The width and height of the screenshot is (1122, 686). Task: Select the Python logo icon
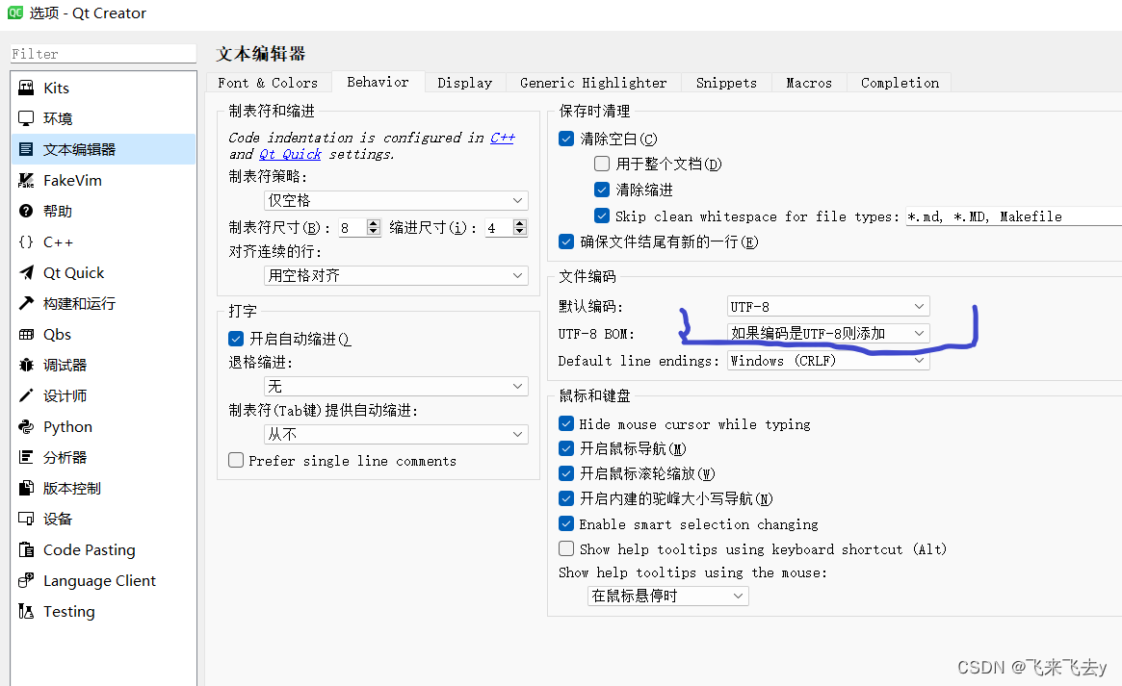26,426
